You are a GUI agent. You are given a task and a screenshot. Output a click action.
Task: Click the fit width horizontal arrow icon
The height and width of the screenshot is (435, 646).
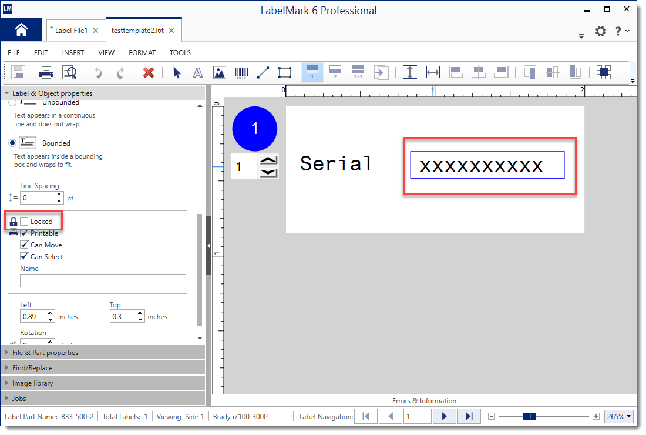point(433,73)
